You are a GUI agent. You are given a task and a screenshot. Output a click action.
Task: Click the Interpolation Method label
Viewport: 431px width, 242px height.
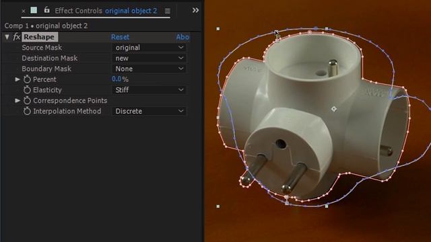[67, 111]
